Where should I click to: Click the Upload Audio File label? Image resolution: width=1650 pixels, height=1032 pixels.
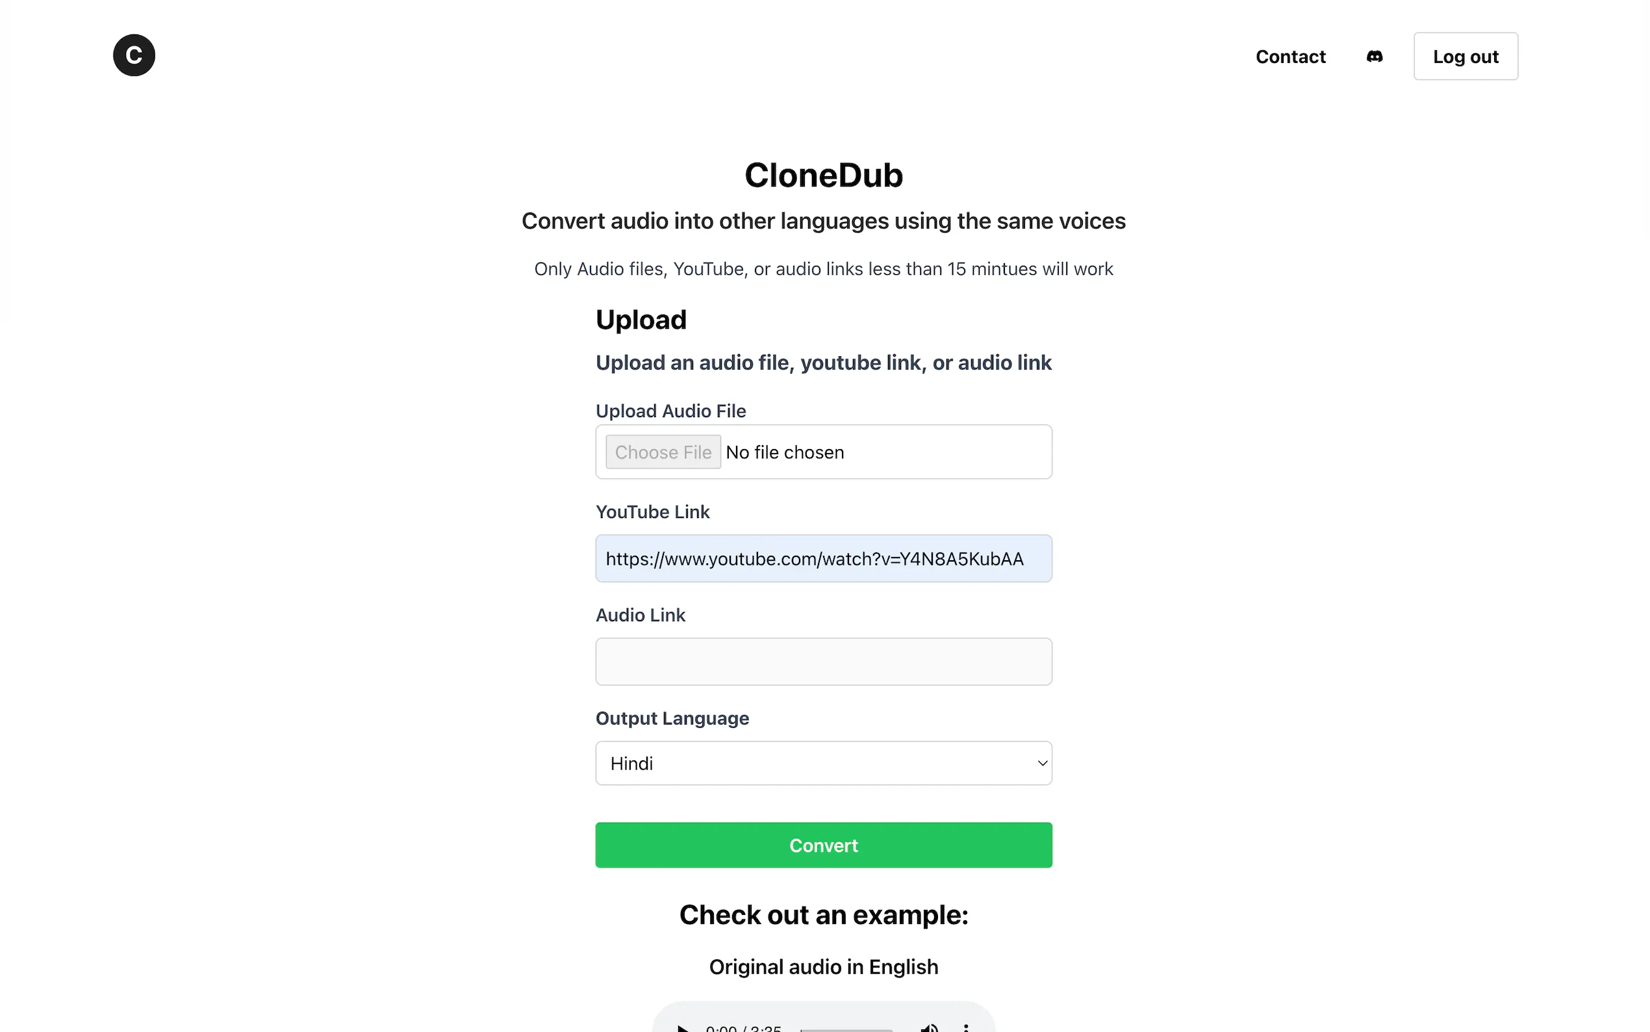click(x=670, y=411)
